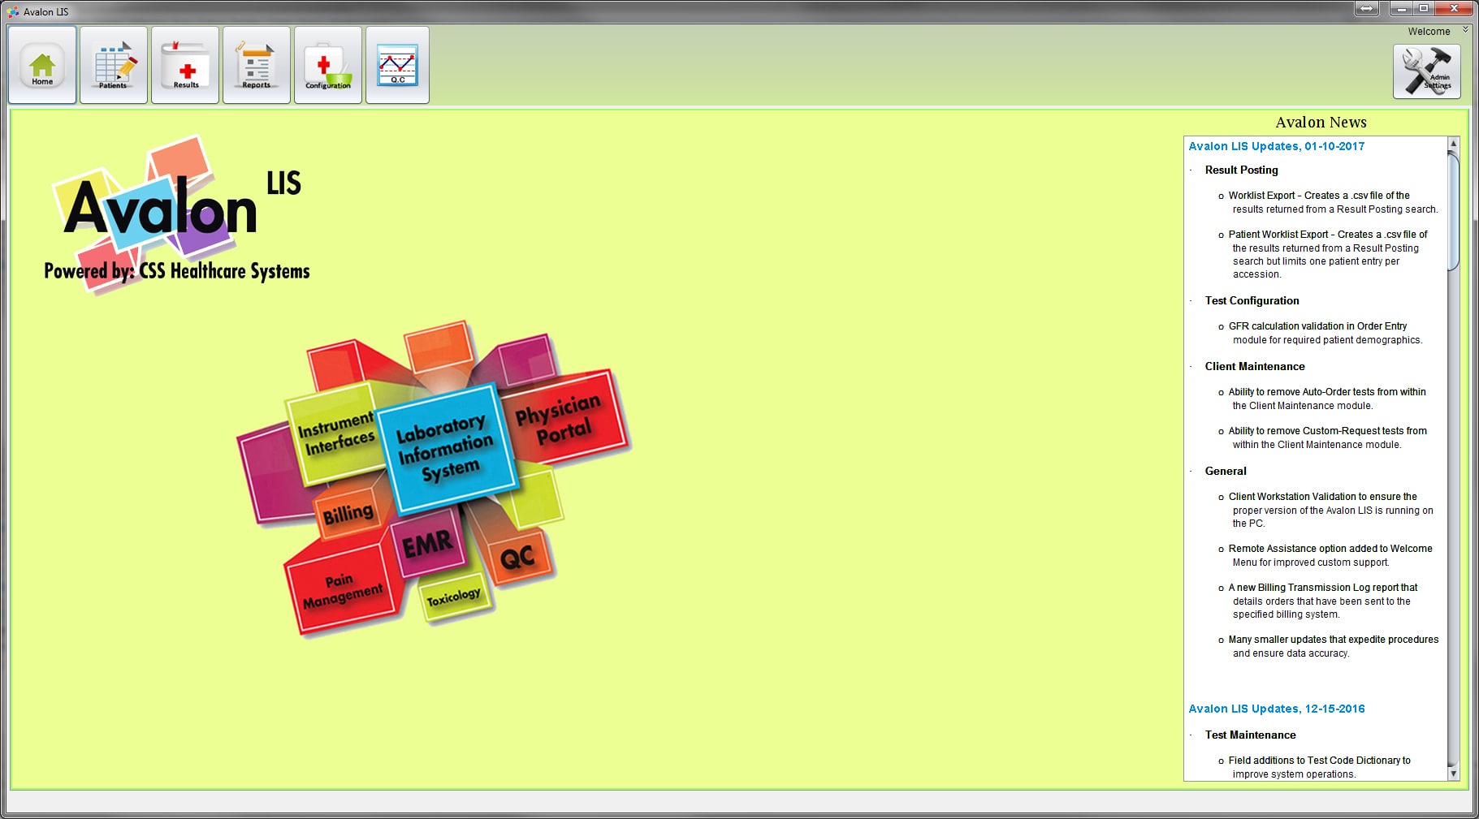Screen dimensions: 1479x819
Task: Click the Avalon News scrollbar thumb
Action: [1454, 211]
